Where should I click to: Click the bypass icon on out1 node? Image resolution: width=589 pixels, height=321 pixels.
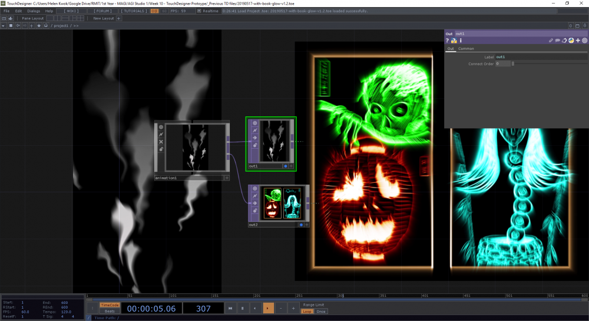254,130
